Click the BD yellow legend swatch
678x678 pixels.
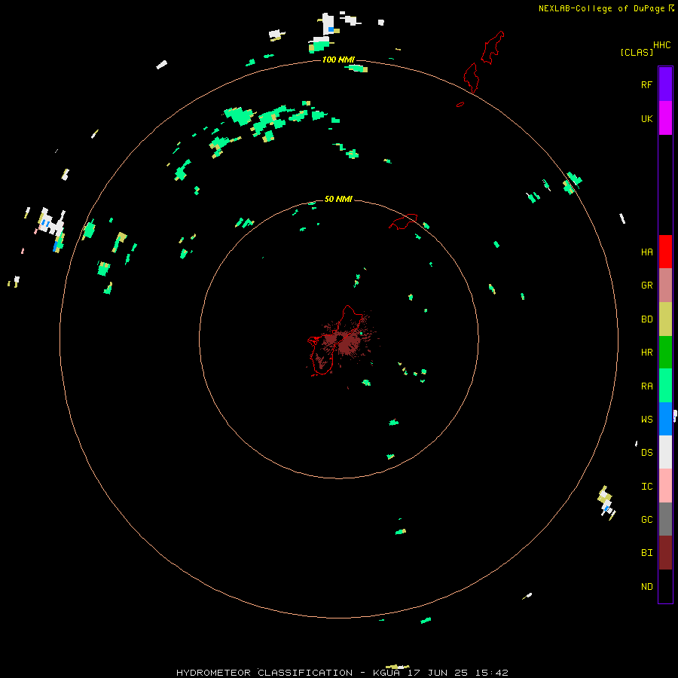coord(665,319)
